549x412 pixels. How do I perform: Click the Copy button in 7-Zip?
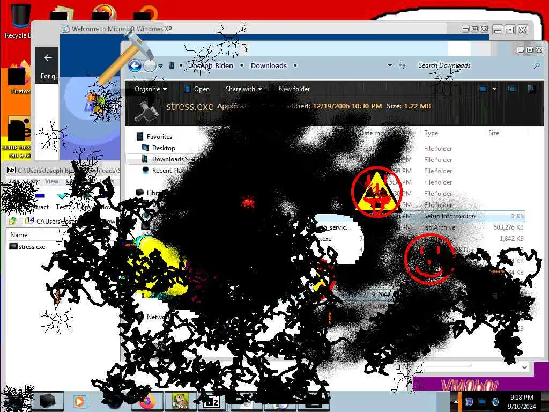[84, 201]
